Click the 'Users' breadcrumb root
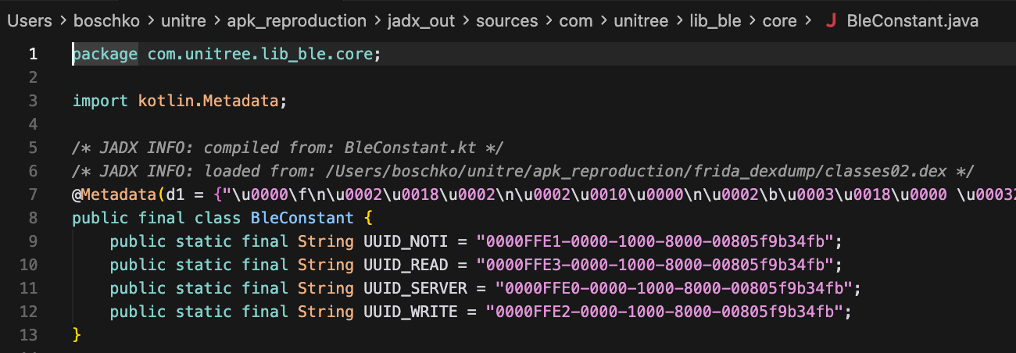Image resolution: width=1016 pixels, height=353 pixels. [x=29, y=21]
